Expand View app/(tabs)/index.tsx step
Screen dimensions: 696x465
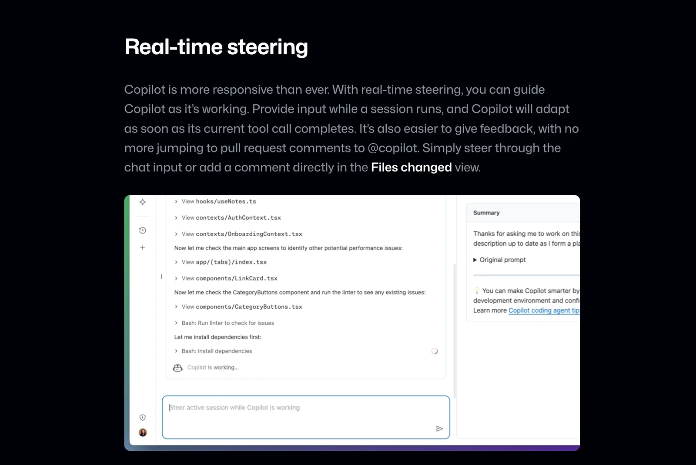point(176,262)
